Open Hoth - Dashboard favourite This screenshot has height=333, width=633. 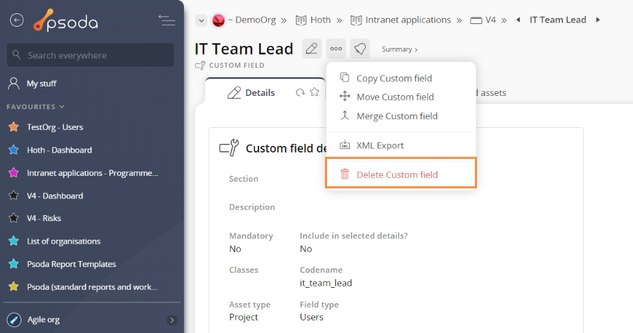(59, 150)
